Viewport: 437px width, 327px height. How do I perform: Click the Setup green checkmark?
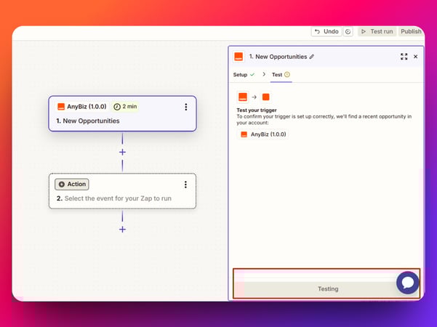(x=252, y=75)
